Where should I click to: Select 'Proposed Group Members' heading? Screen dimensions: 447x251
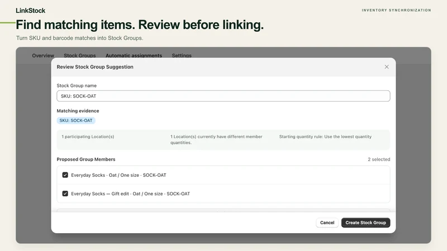(x=86, y=160)
